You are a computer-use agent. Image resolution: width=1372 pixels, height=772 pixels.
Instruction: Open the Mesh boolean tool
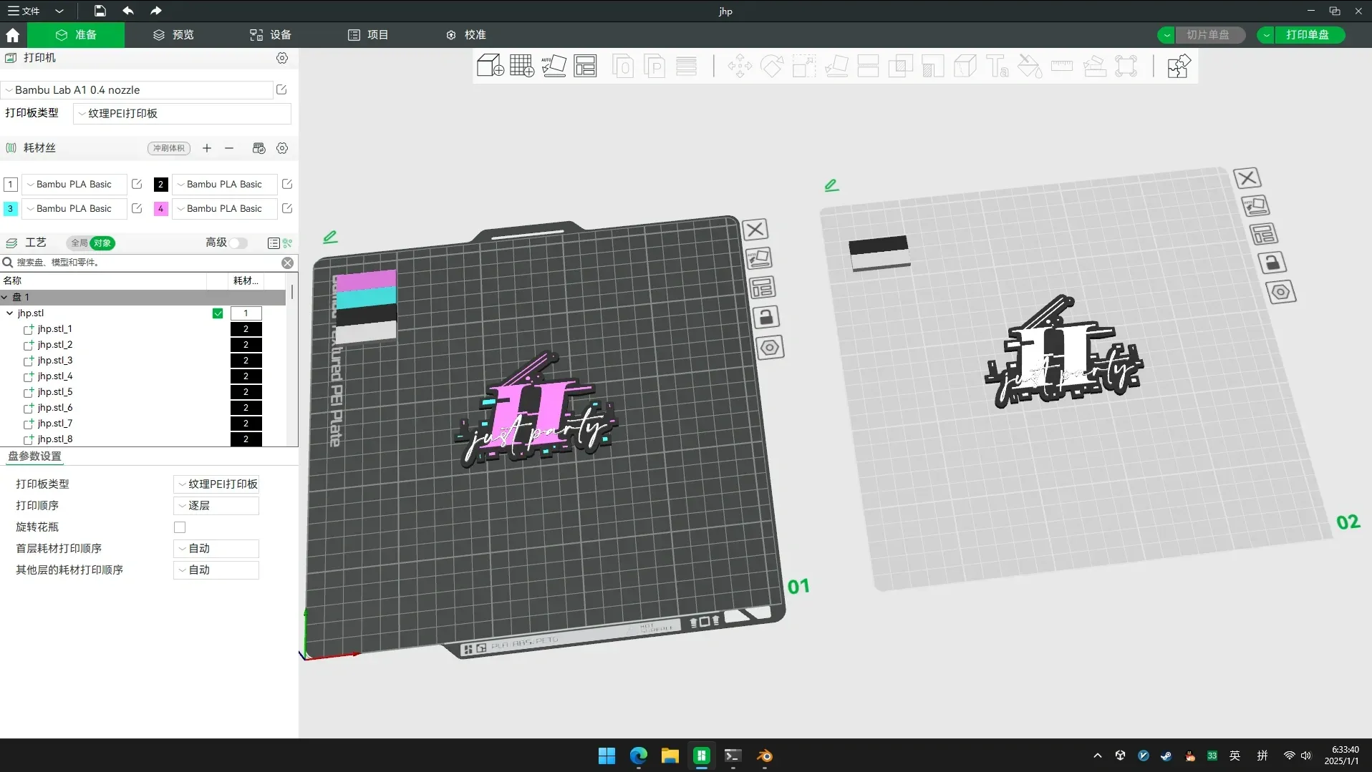click(x=900, y=67)
